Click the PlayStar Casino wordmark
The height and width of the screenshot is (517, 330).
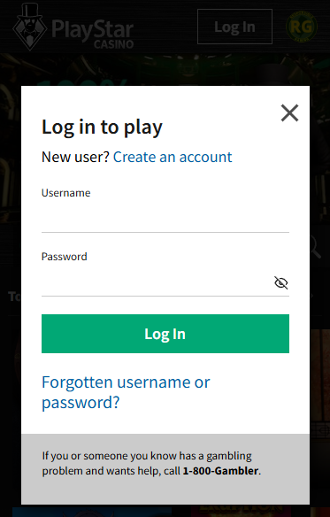coord(92,34)
